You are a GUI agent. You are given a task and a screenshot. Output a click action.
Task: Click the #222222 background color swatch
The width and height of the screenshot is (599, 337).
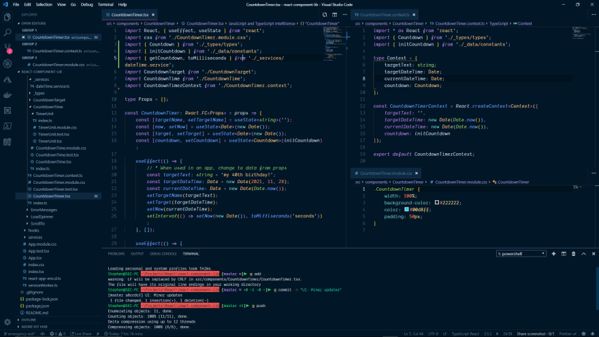click(x=436, y=202)
